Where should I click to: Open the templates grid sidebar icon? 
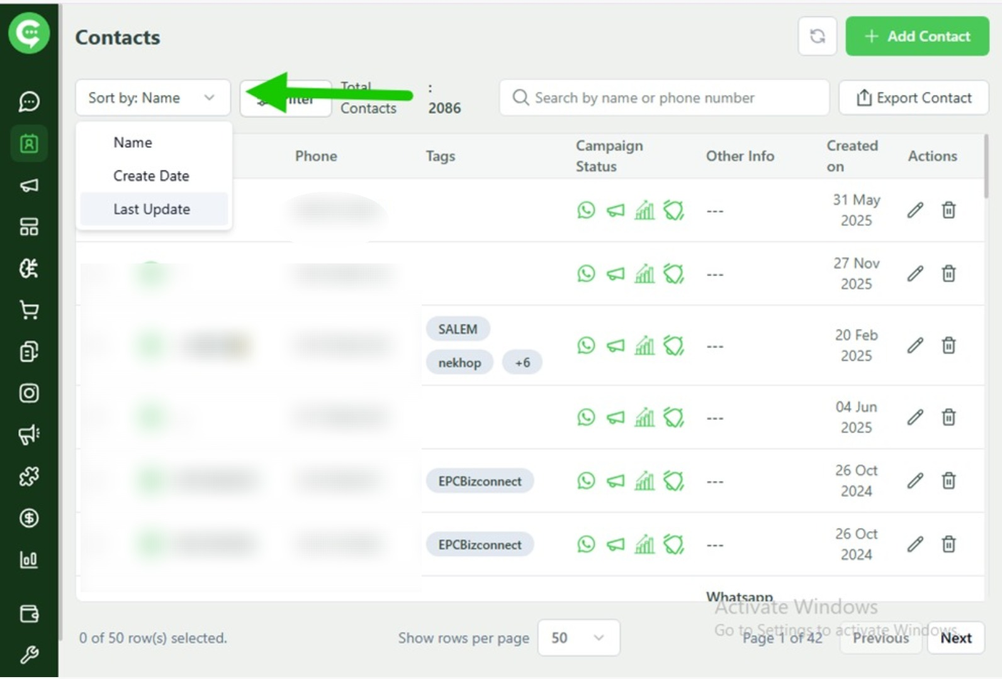[29, 226]
